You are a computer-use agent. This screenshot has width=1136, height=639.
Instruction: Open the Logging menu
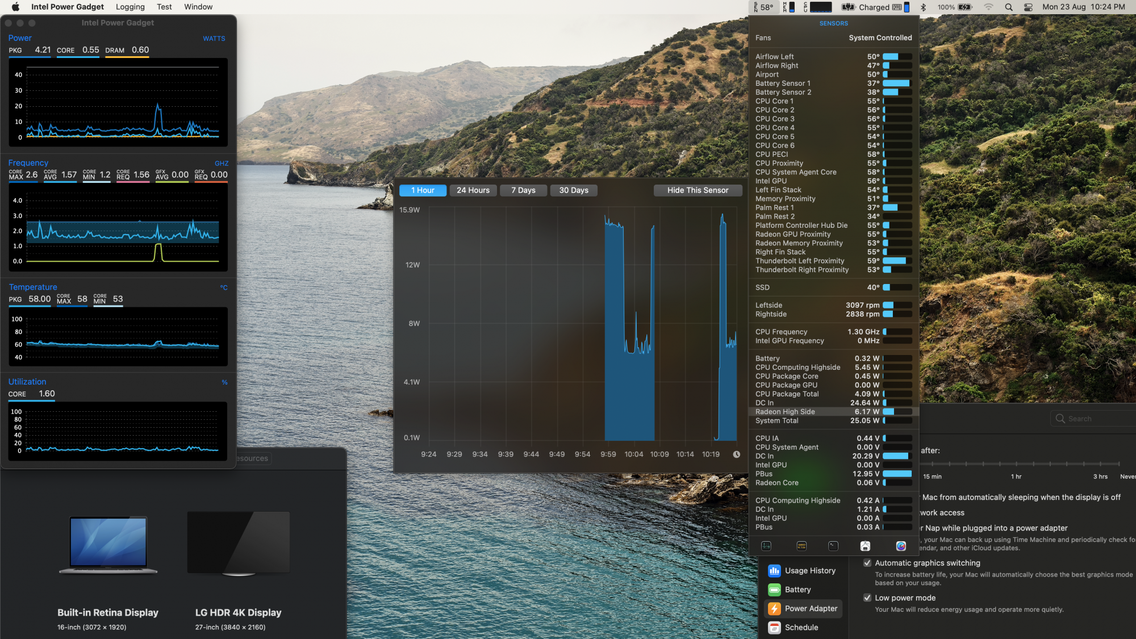130,7
